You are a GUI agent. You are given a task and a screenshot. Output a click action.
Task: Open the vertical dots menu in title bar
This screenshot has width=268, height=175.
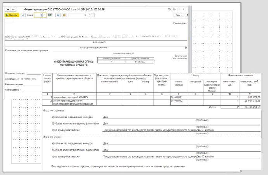(183, 9)
